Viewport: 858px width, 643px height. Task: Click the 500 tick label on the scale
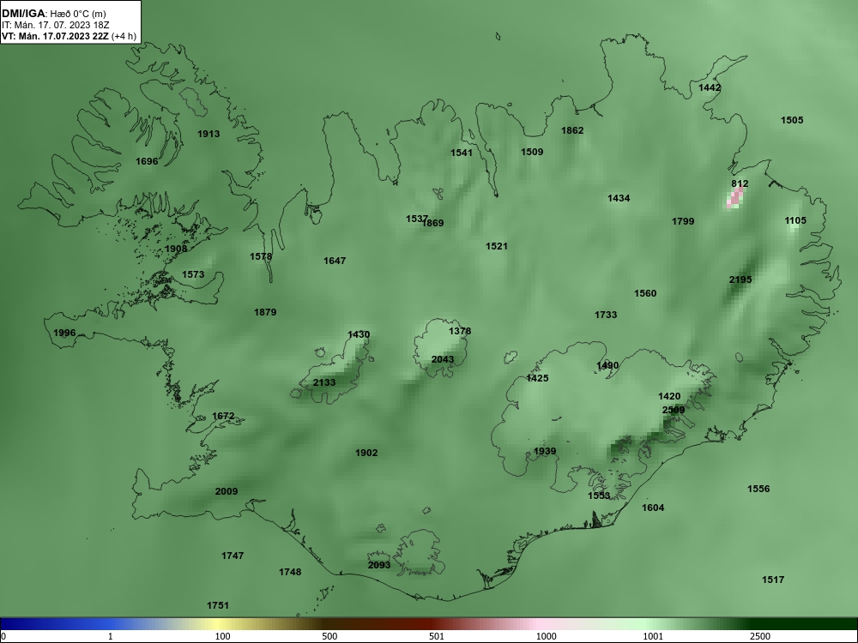(330, 636)
